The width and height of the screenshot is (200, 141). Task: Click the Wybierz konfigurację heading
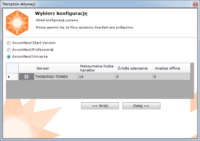click(x=61, y=13)
